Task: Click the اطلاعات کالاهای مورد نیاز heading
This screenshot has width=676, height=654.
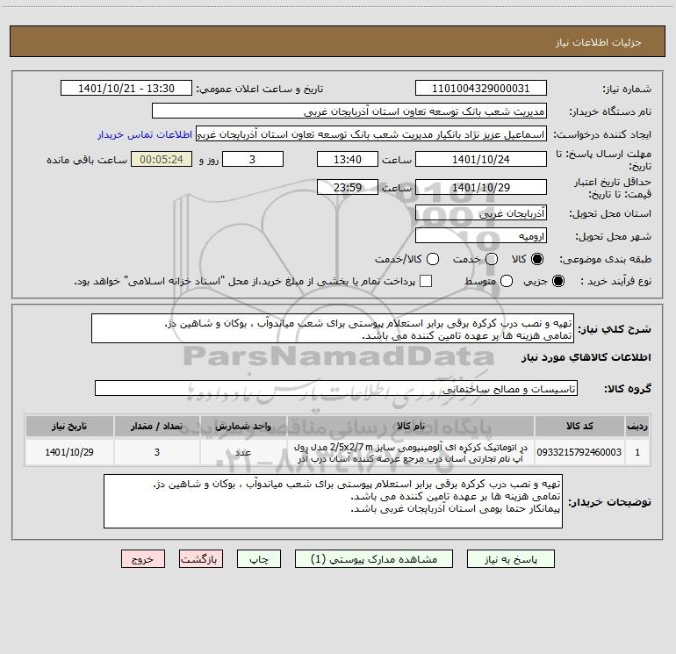Action: click(586, 357)
